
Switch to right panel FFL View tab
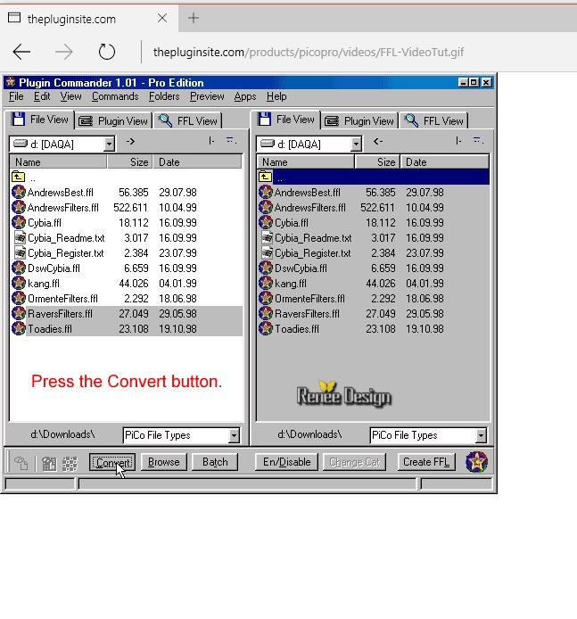click(434, 120)
